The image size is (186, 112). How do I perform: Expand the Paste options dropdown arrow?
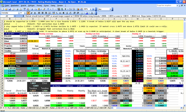coord(41,9)
